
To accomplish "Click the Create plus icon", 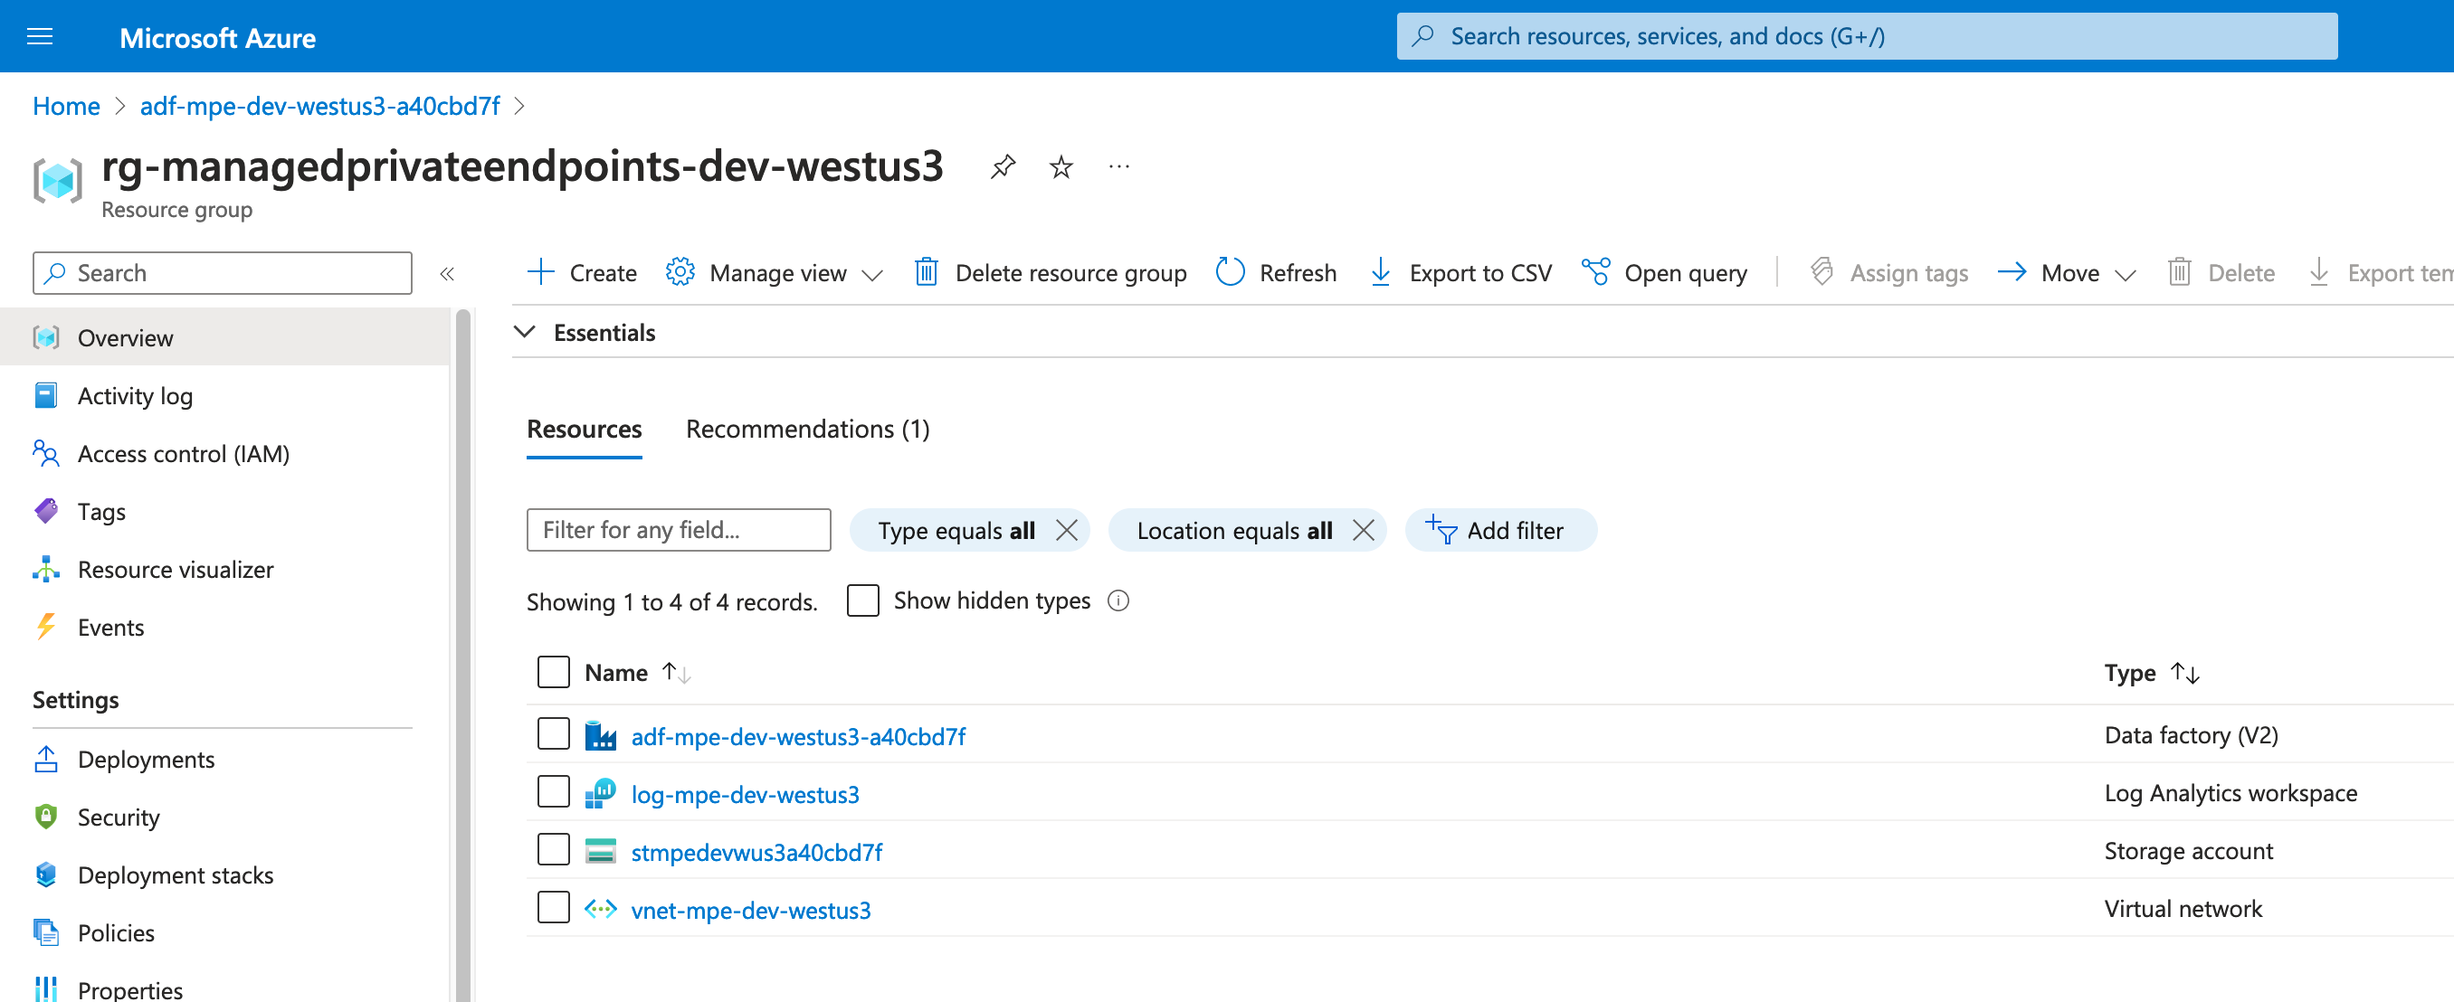I will [540, 272].
